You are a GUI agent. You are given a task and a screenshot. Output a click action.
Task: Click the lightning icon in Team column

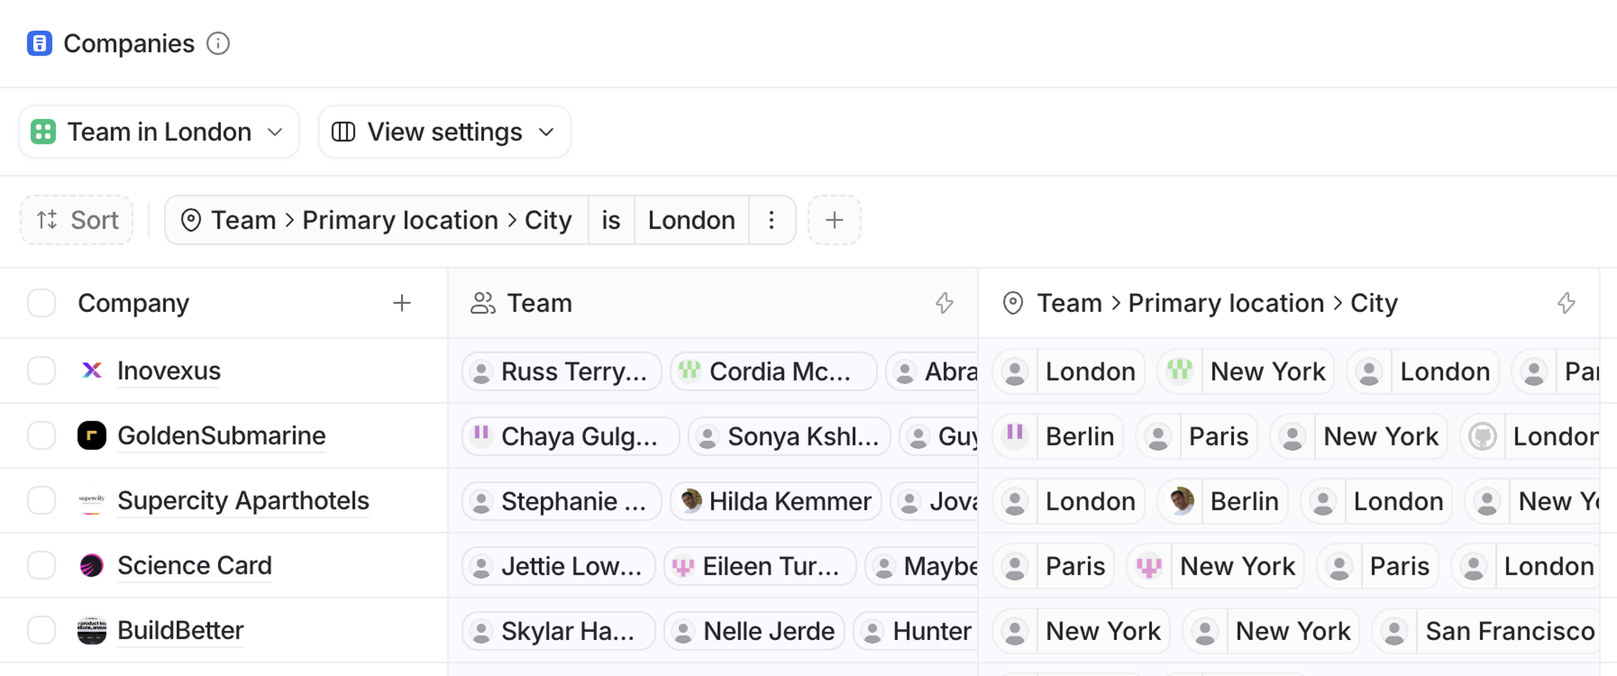[x=944, y=303]
